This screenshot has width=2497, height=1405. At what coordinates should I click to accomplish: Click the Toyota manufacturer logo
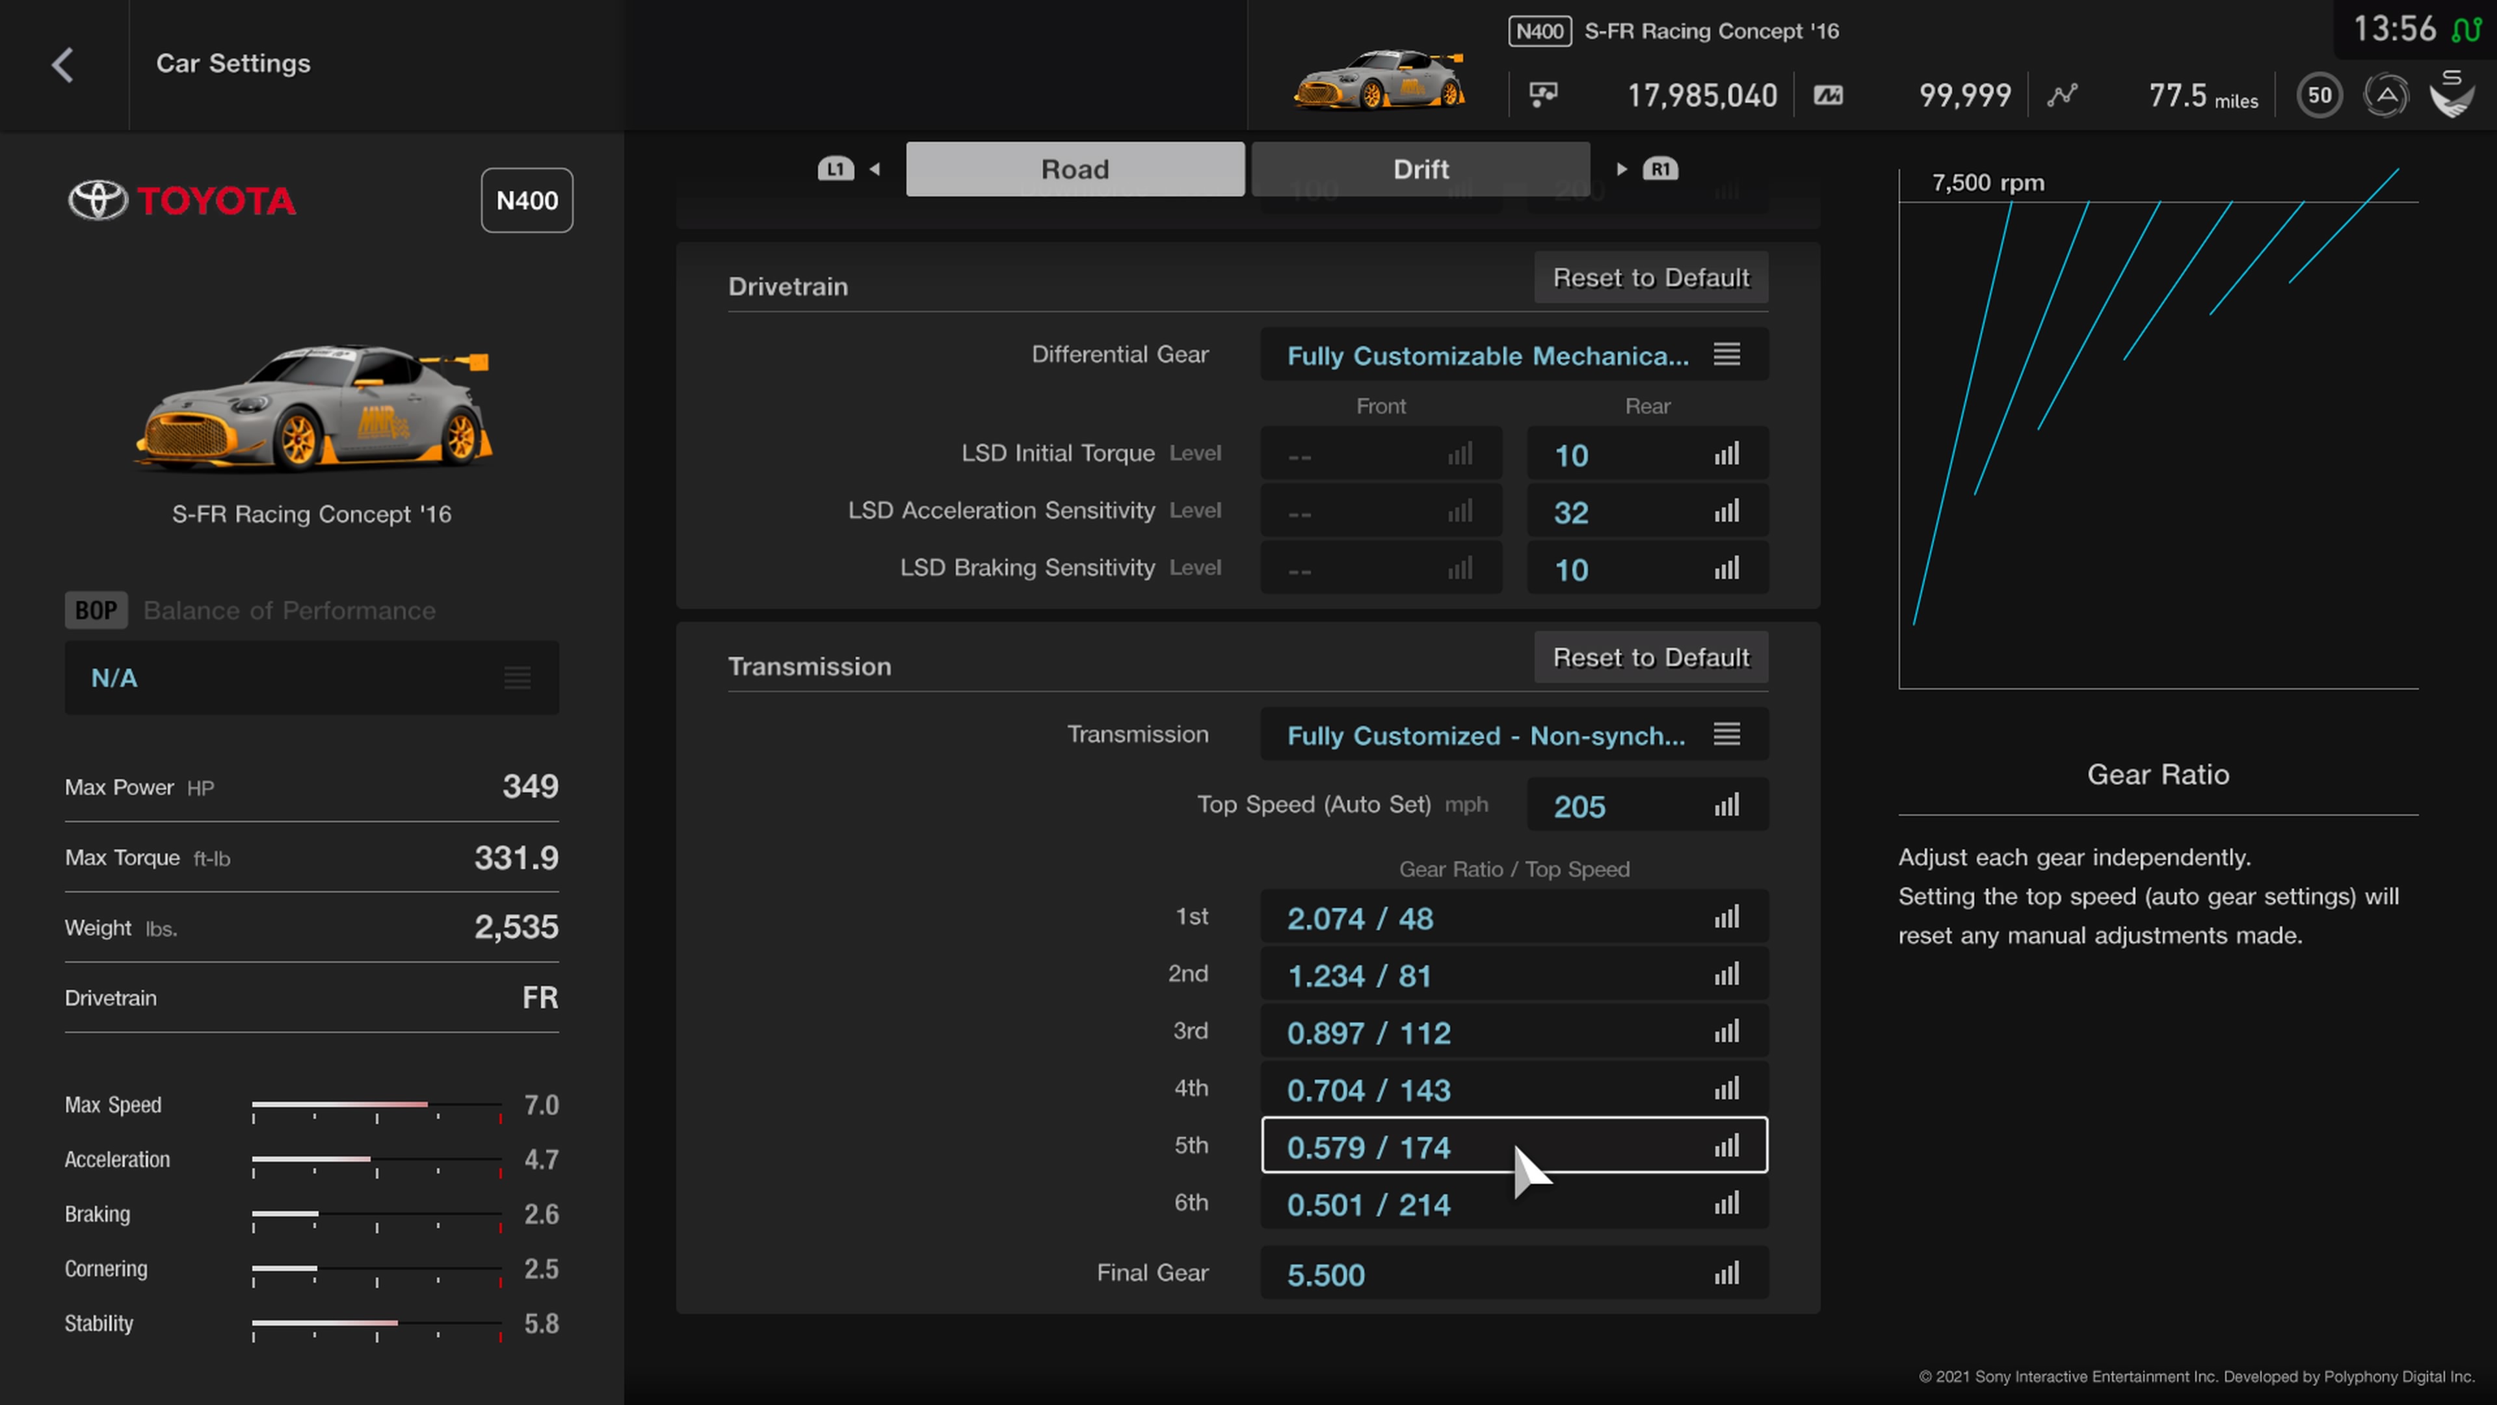(x=182, y=201)
